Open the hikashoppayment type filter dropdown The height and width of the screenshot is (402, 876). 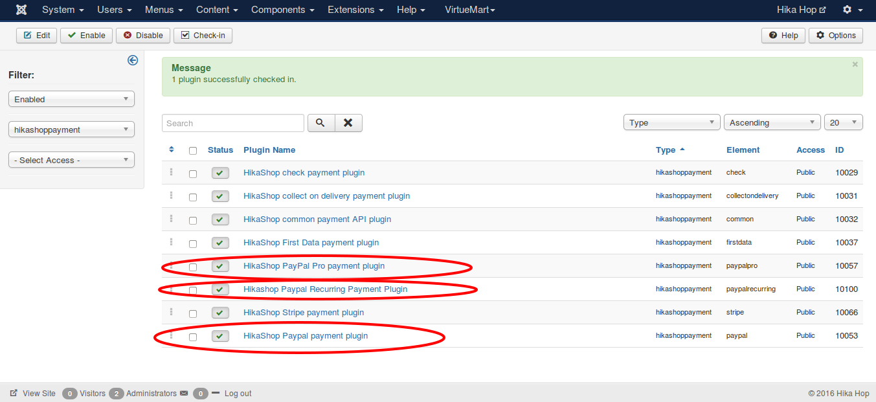click(x=71, y=129)
